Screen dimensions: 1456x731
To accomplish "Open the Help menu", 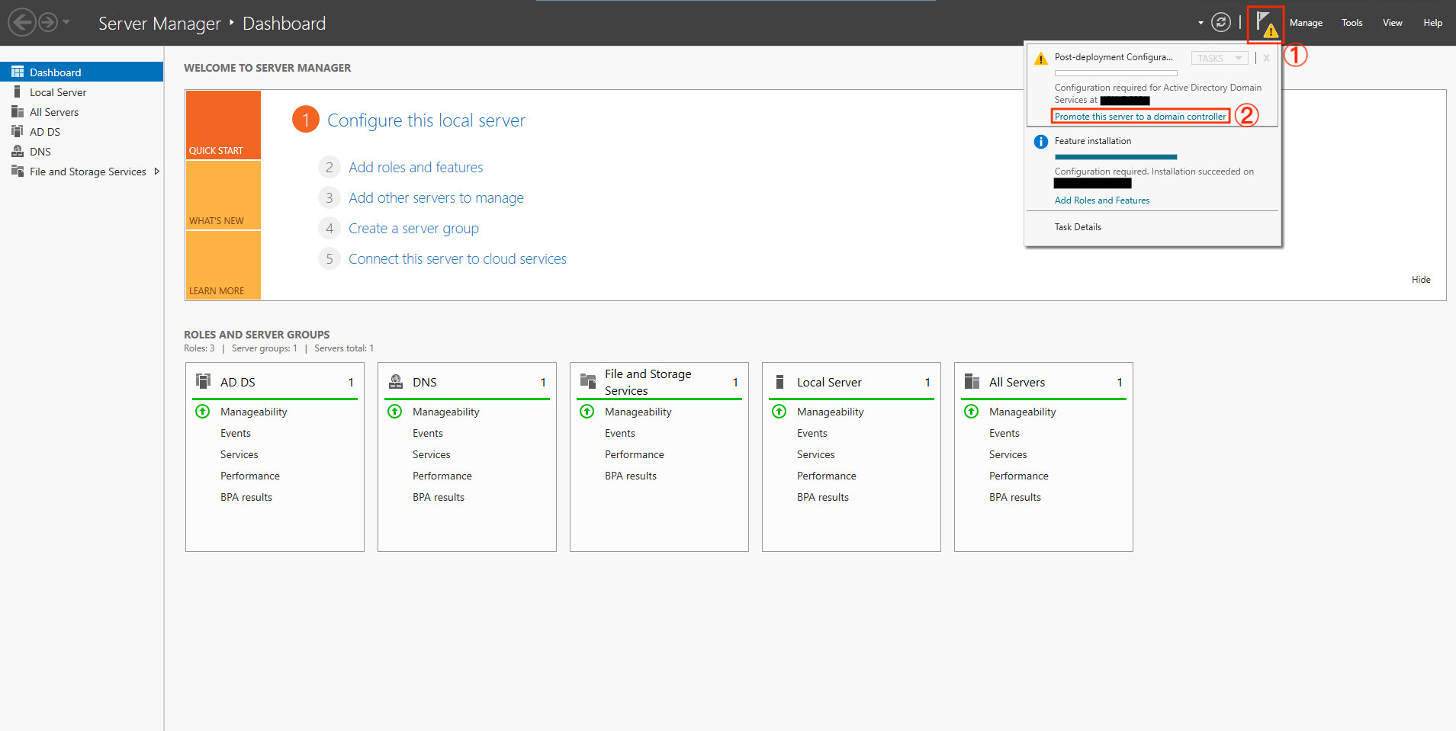I will pos(1432,23).
